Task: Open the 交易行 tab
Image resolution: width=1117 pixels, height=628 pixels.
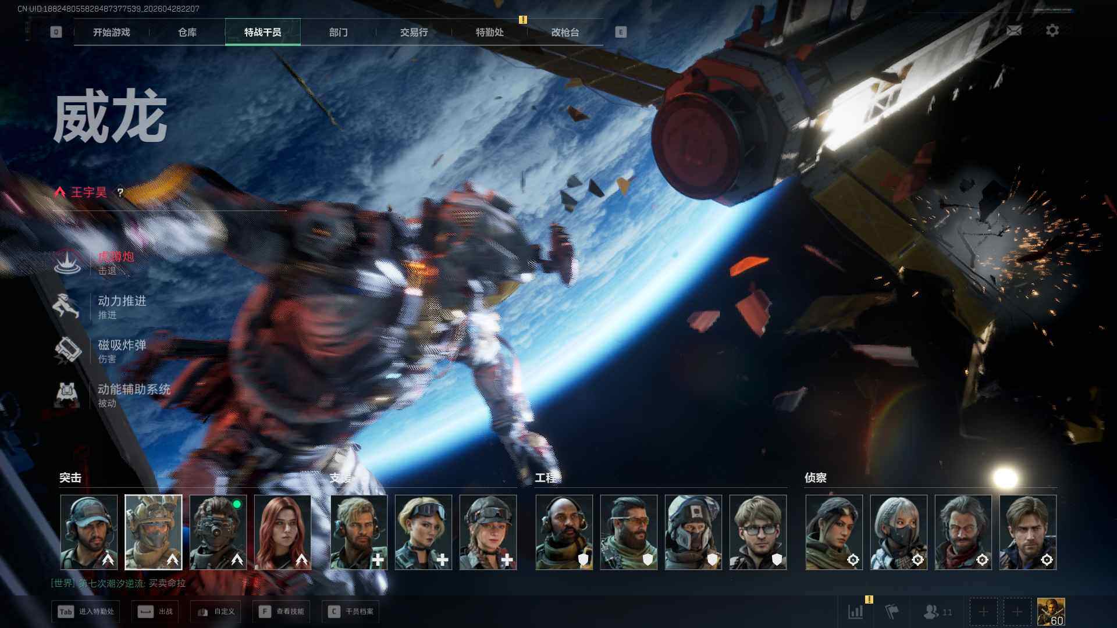Action: 414,33
